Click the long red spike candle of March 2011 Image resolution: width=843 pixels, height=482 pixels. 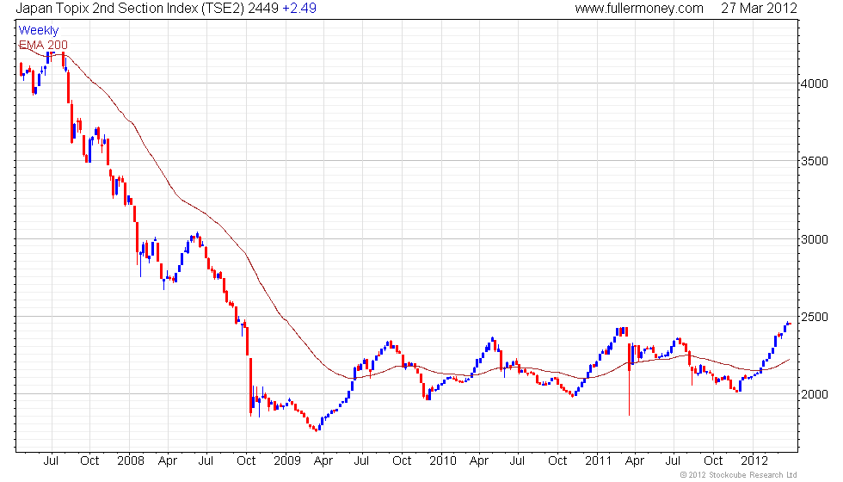pos(629,380)
